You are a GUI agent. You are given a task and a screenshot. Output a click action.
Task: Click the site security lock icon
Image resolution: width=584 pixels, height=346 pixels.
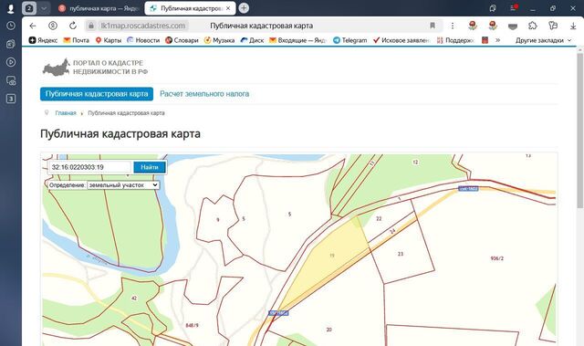(91, 26)
